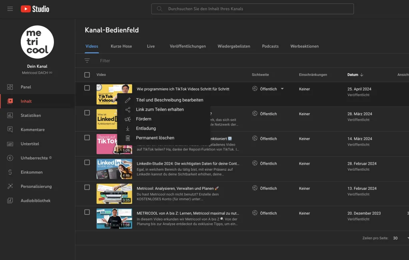This screenshot has width=409, height=260.
Task: Open the hamburger menu beside Studio logo
Action: pos(10,9)
